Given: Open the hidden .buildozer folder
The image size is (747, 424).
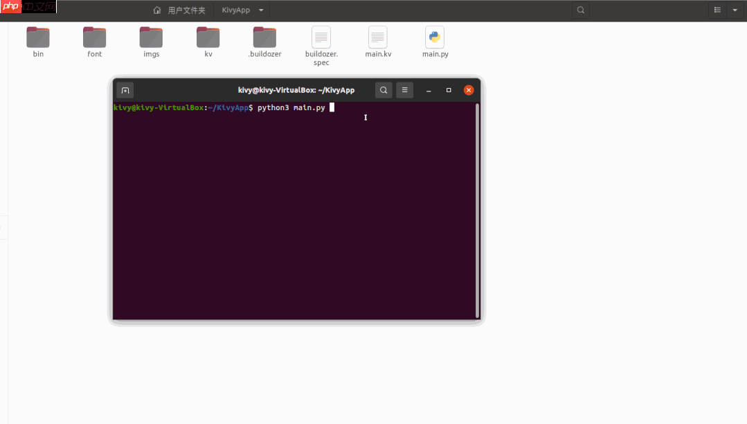Looking at the screenshot, I should click(x=264, y=38).
